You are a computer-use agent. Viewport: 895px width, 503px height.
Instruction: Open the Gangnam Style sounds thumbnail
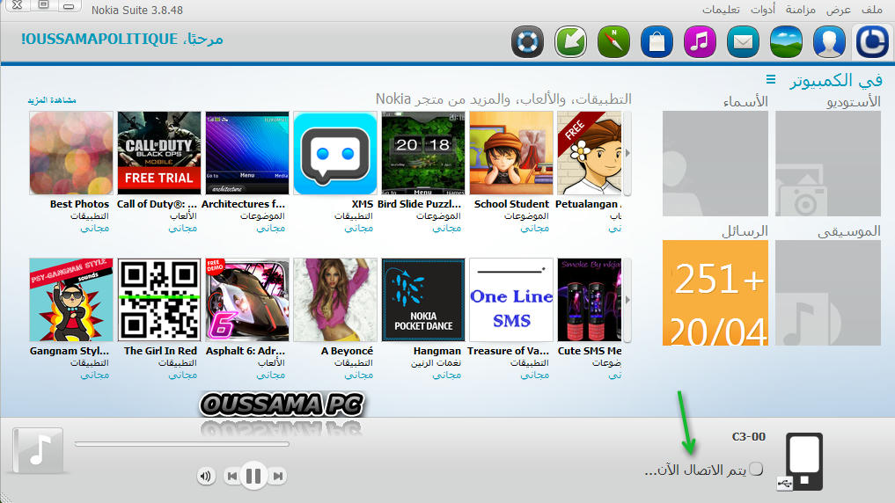coord(71,299)
